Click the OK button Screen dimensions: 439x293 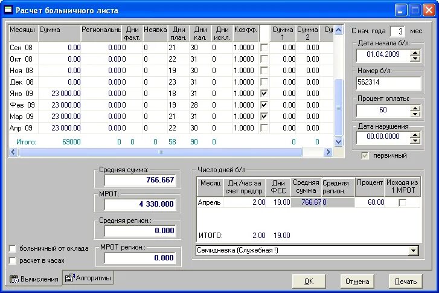point(309,282)
